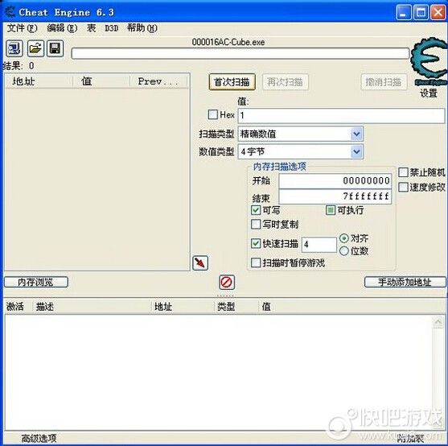Open the 文件(F) menu

tap(22, 28)
